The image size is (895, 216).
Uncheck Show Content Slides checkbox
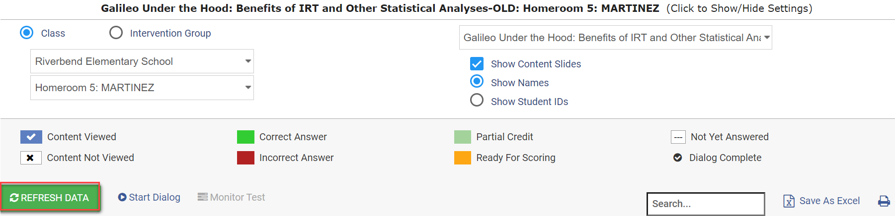click(477, 64)
